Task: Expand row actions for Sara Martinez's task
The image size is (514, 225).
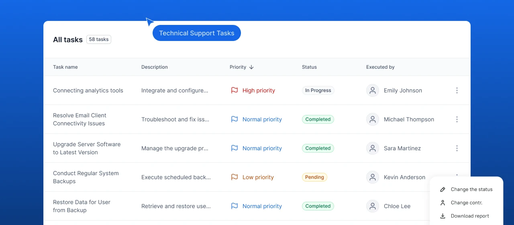Action: click(x=457, y=148)
